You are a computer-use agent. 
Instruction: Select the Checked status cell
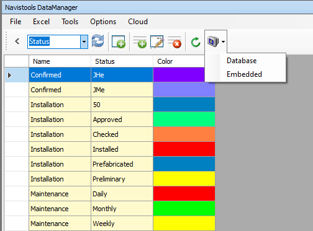click(122, 134)
